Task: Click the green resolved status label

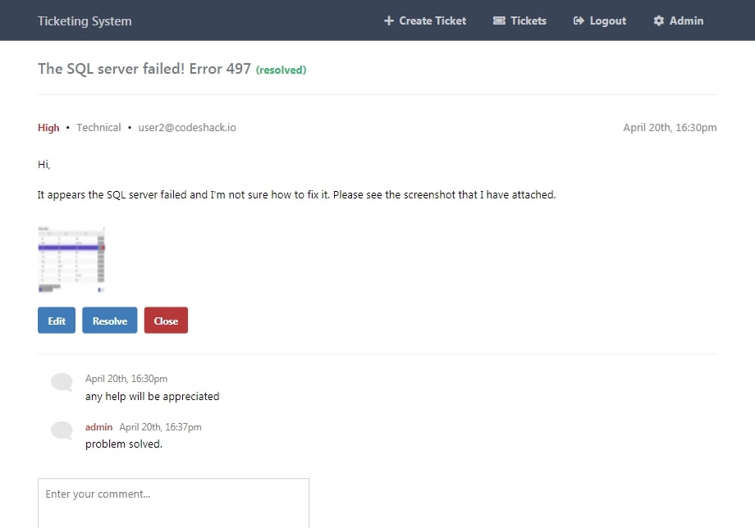Action: (281, 71)
